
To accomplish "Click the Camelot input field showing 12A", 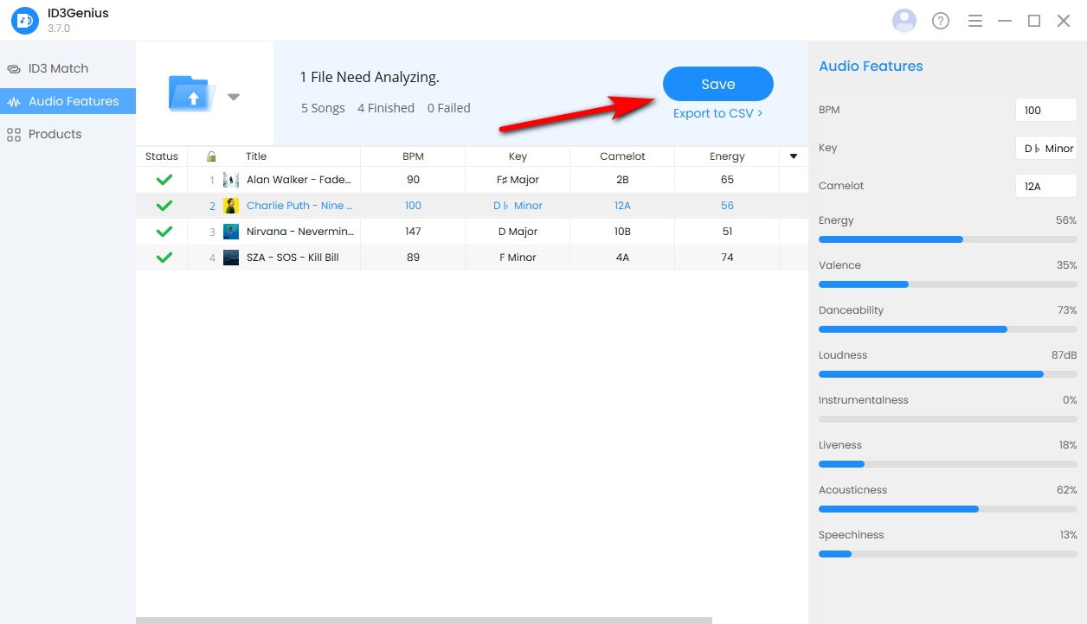I will 1045,186.
